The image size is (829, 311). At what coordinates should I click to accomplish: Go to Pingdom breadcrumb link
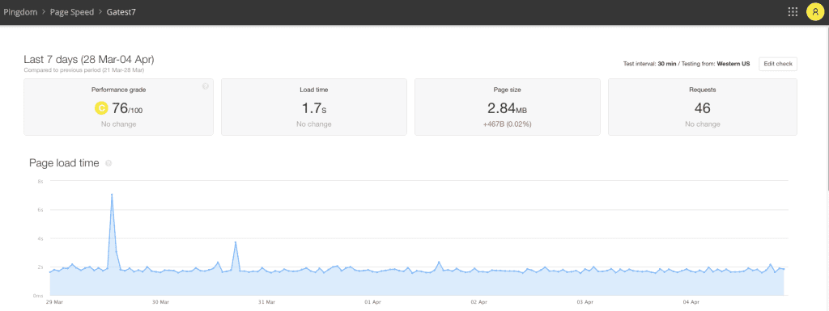[x=20, y=11]
